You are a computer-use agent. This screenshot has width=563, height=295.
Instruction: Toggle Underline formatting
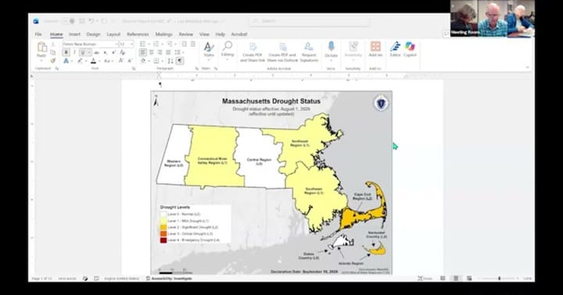pos(83,52)
